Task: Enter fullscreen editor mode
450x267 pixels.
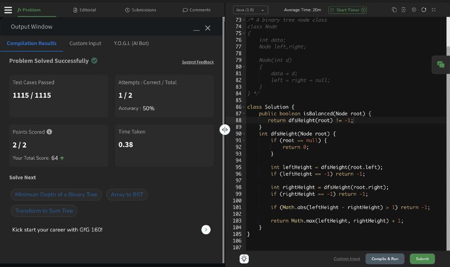Action: (x=433, y=10)
